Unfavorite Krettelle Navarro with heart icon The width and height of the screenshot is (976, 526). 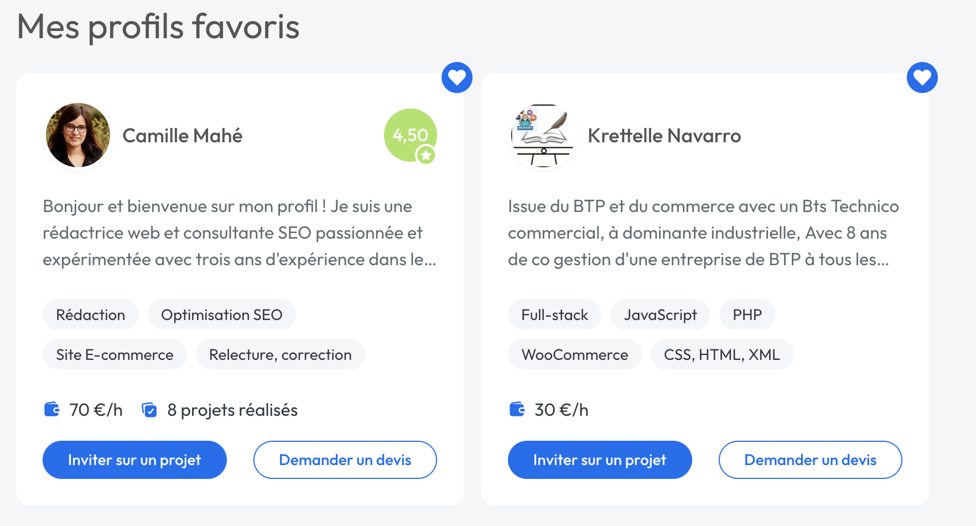[922, 78]
